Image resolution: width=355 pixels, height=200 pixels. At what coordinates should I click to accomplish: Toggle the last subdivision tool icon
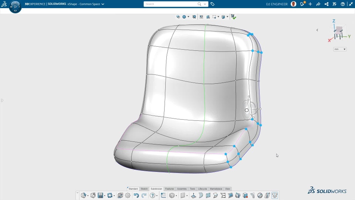tap(275, 196)
